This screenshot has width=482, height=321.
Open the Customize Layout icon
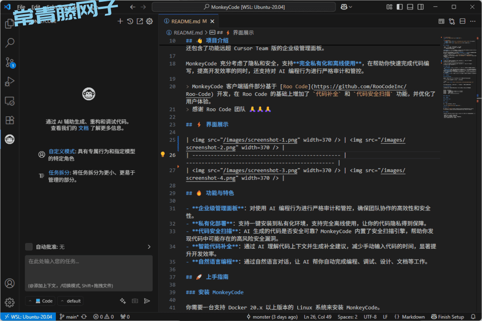(x=389, y=7)
